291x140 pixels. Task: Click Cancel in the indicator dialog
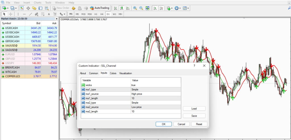pyautogui.click(x=181, y=124)
